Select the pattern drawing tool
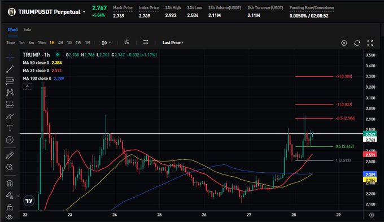Image resolution: width=384 pixels, height=222 pixels. tap(10, 93)
